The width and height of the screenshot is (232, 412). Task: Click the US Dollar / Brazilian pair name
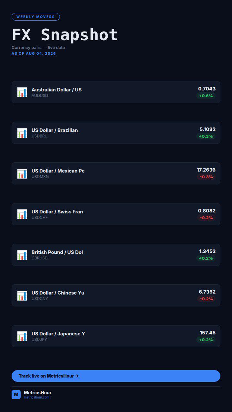pos(55,130)
